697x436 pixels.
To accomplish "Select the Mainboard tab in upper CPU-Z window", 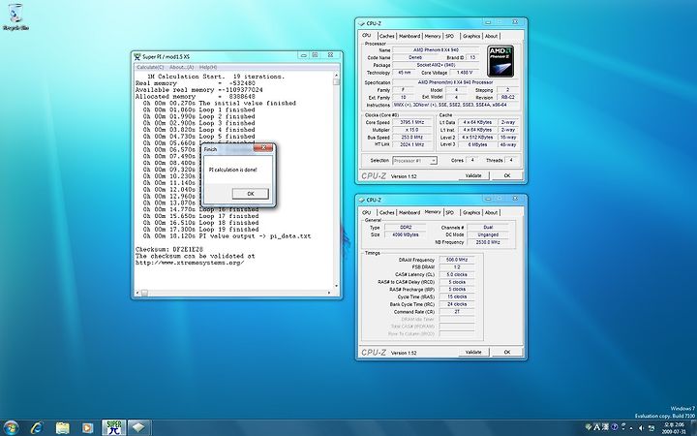I will point(409,36).
